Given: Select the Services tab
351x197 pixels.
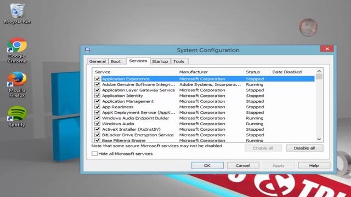Looking at the screenshot, I should point(138,61).
